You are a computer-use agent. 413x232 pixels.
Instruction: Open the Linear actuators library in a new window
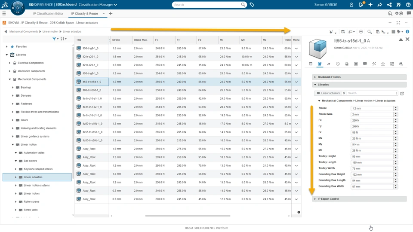[x=402, y=93]
